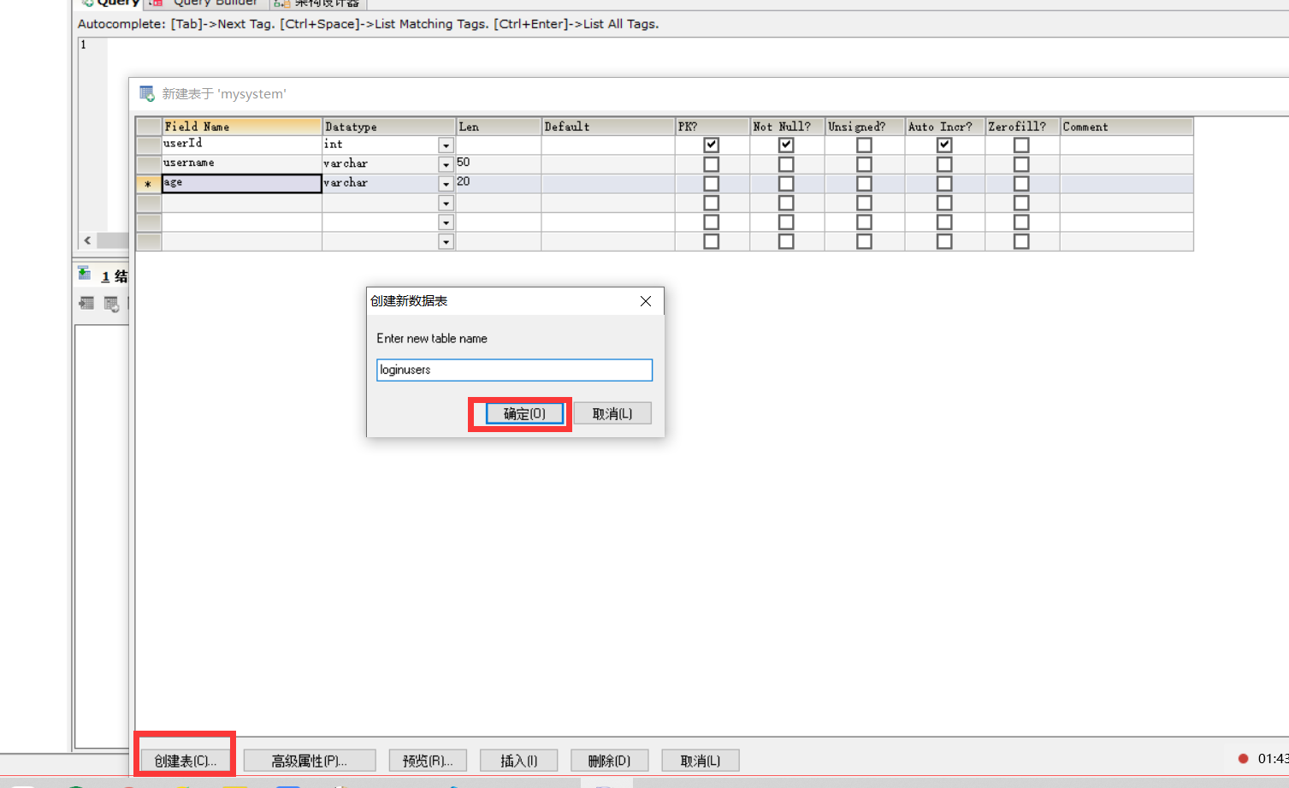Screen dimensions: 1289x788
Task: Uncheck Auto Incr? for the userId field
Action: click(944, 145)
